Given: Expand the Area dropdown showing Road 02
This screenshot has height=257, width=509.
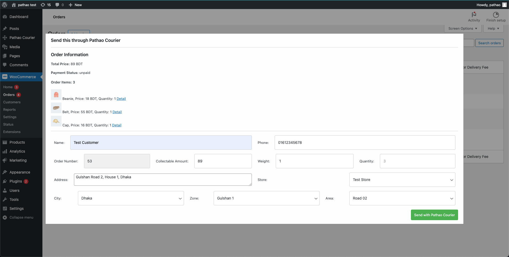Looking at the screenshot, I should 402,198.
